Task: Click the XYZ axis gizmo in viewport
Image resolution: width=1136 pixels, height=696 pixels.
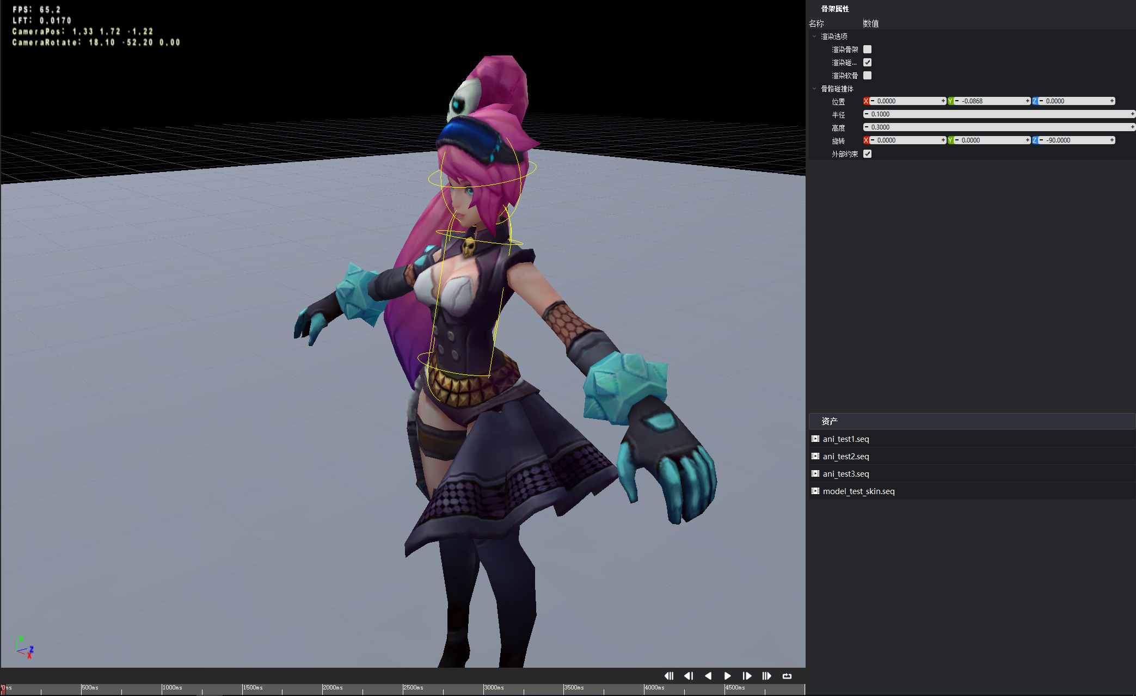Action: coord(25,648)
